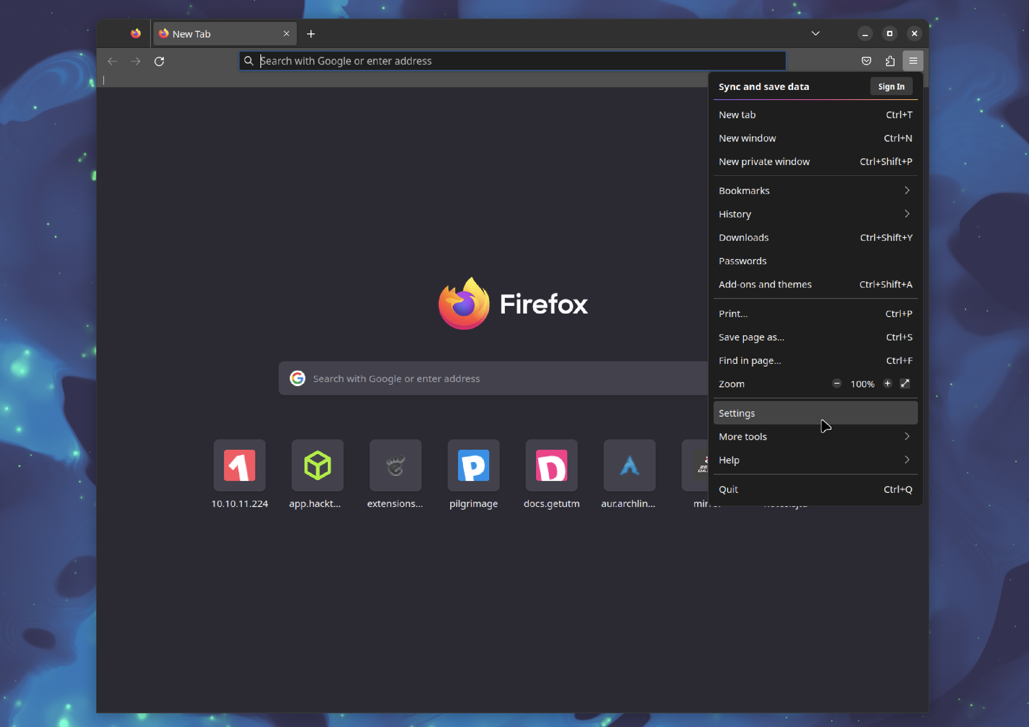Choose New tab from the menu
This screenshot has width=1029, height=727.
tap(815, 115)
